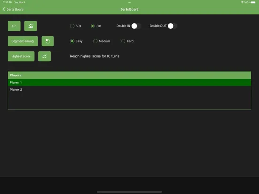Screen dimensions: 259x194
Task: Open the Segment aiming pie-chart stats icon
Action: (48, 41)
